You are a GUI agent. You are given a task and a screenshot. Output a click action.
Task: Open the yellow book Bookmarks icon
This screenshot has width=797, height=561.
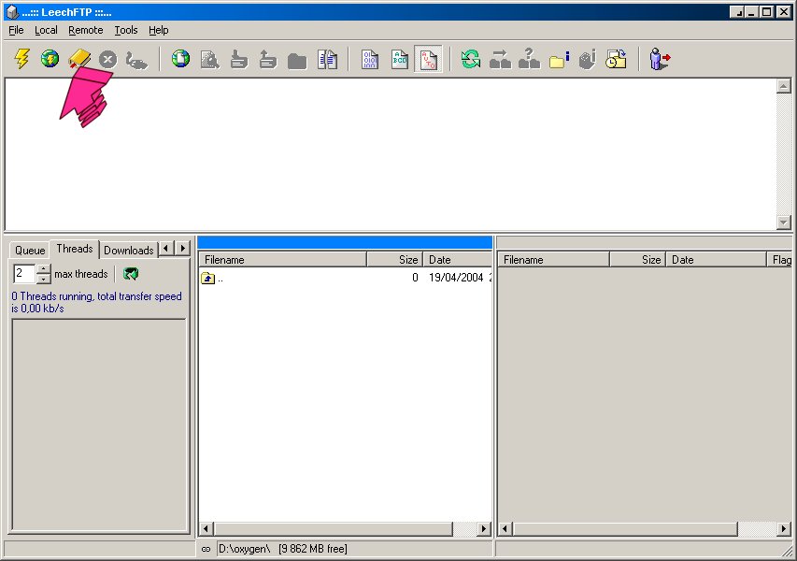79,59
